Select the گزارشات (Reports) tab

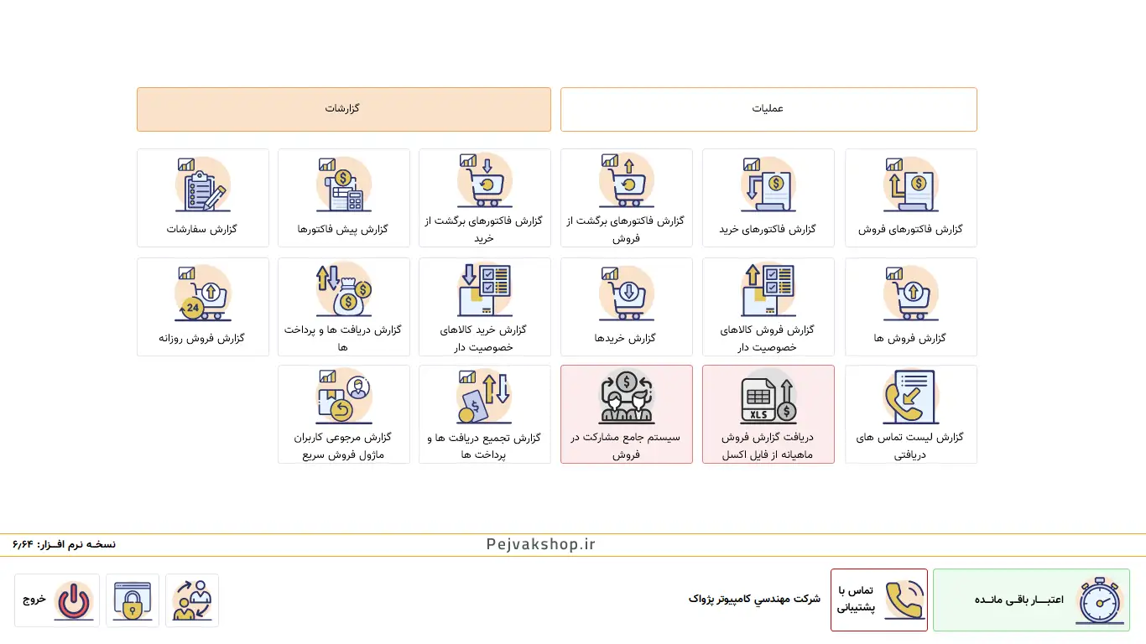tap(343, 109)
